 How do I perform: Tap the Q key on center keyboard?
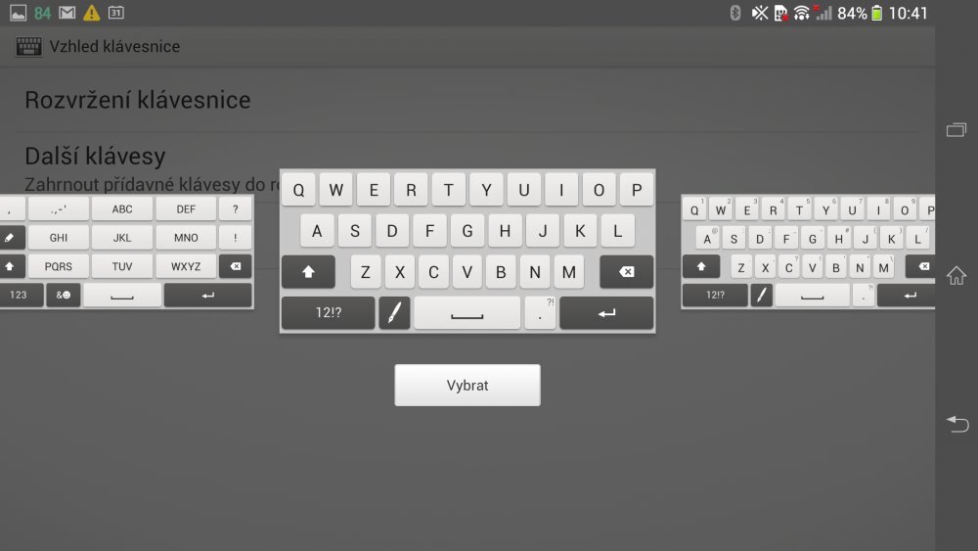pyautogui.click(x=299, y=190)
